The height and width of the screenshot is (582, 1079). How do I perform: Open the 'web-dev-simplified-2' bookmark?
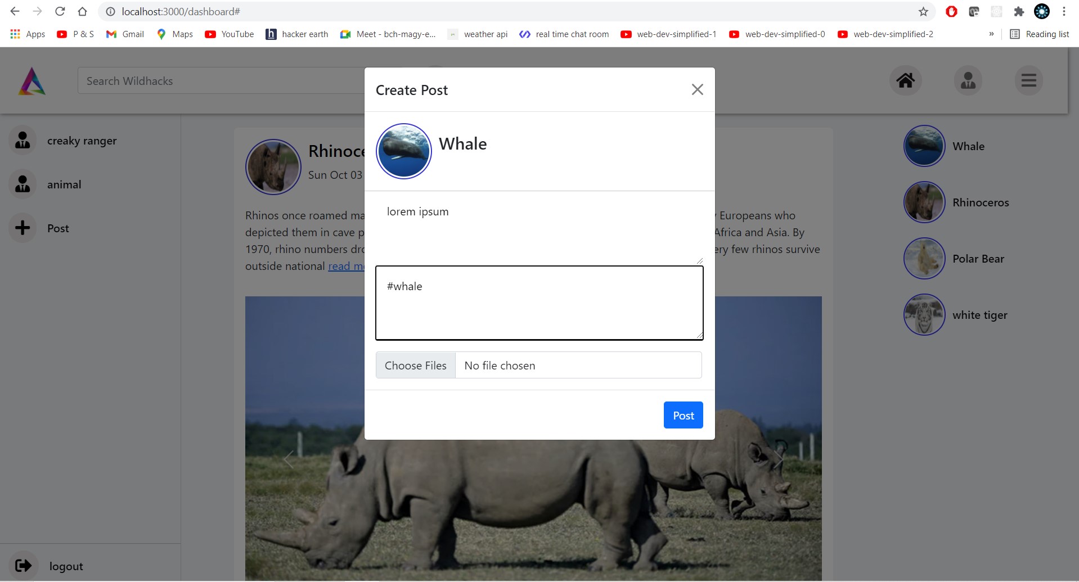[x=885, y=34]
